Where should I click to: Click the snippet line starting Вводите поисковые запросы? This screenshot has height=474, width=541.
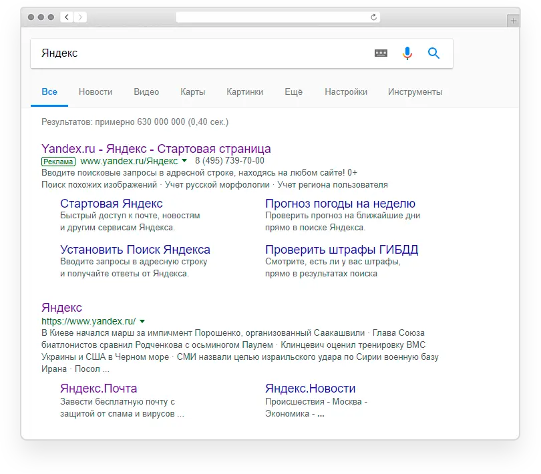tap(200, 172)
